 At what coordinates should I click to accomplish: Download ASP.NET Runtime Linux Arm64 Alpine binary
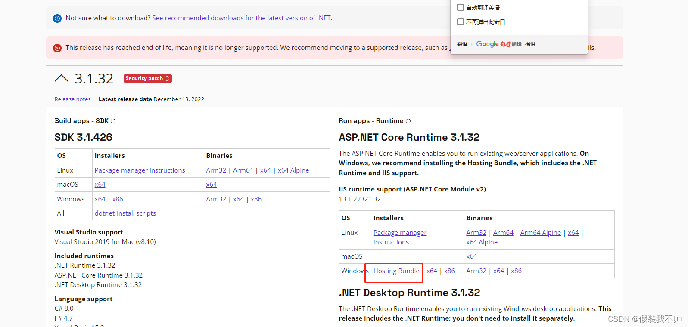540,233
